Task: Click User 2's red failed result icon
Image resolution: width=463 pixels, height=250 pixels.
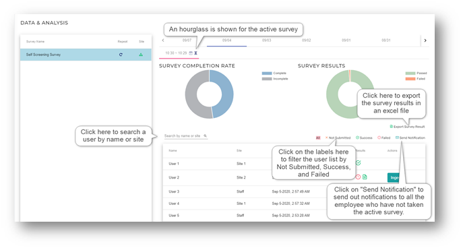Action: pyautogui.click(x=358, y=177)
